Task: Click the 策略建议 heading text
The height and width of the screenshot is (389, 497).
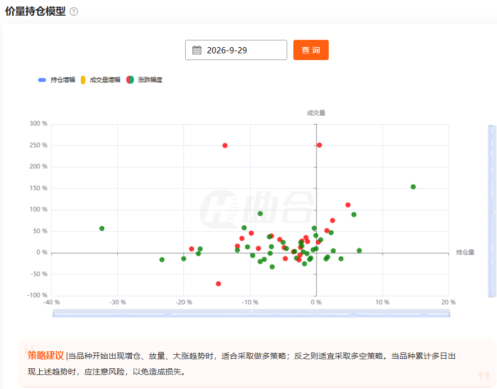Action: pos(45,355)
